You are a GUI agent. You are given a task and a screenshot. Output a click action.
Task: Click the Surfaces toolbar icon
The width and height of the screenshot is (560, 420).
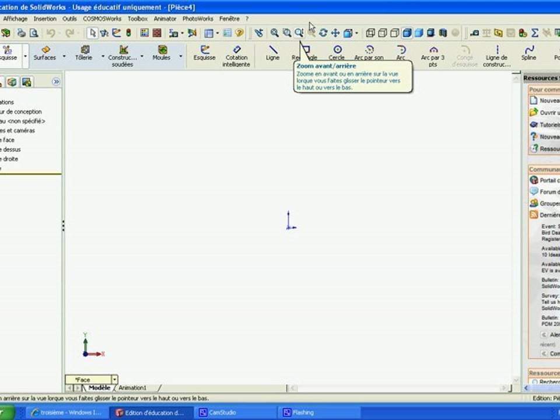pos(45,53)
